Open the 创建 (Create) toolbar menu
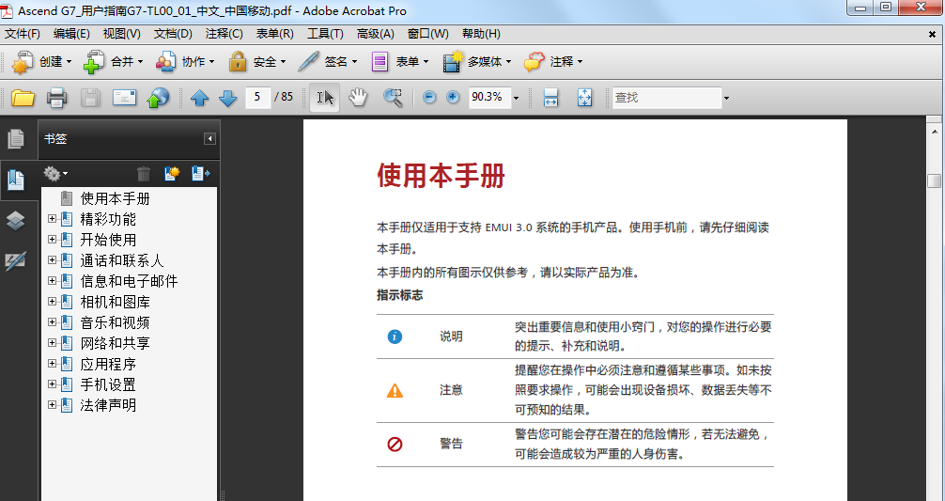 (x=41, y=61)
